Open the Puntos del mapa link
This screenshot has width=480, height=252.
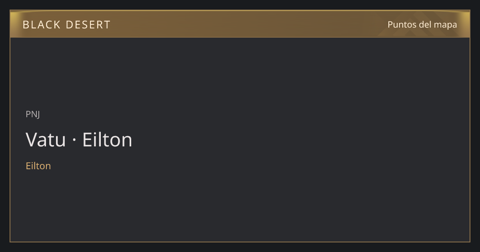pyautogui.click(x=422, y=24)
